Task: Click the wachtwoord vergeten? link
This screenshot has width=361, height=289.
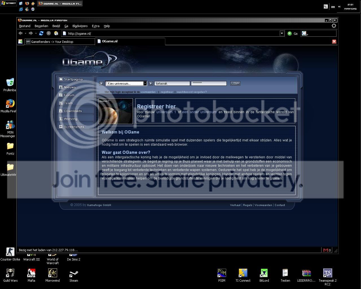Action: [x=192, y=92]
